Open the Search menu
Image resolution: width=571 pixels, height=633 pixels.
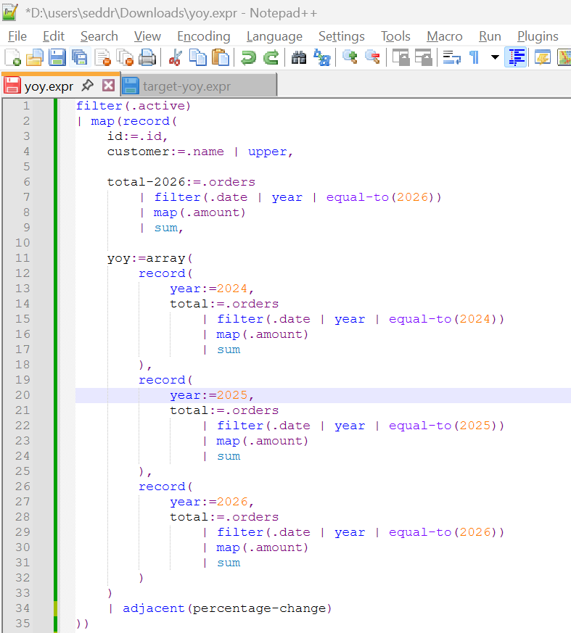(99, 36)
